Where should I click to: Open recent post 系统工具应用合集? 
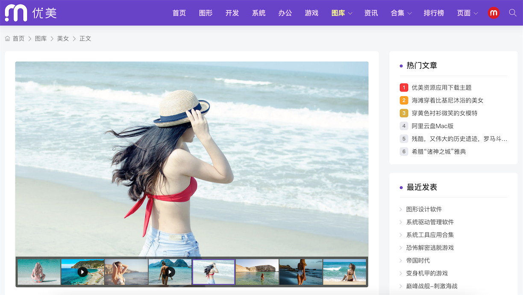pos(430,235)
